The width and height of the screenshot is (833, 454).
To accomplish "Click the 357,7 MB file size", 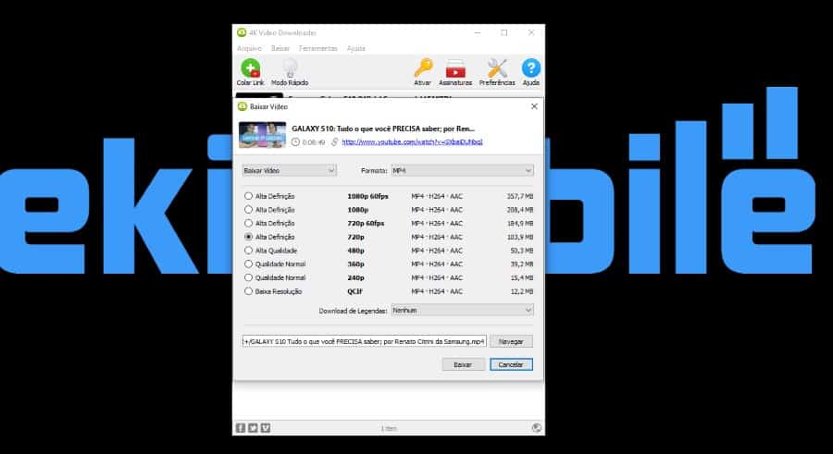I will tap(519, 196).
